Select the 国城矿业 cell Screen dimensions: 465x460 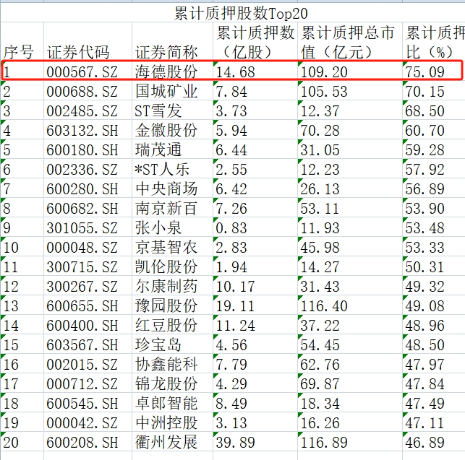pos(172,90)
